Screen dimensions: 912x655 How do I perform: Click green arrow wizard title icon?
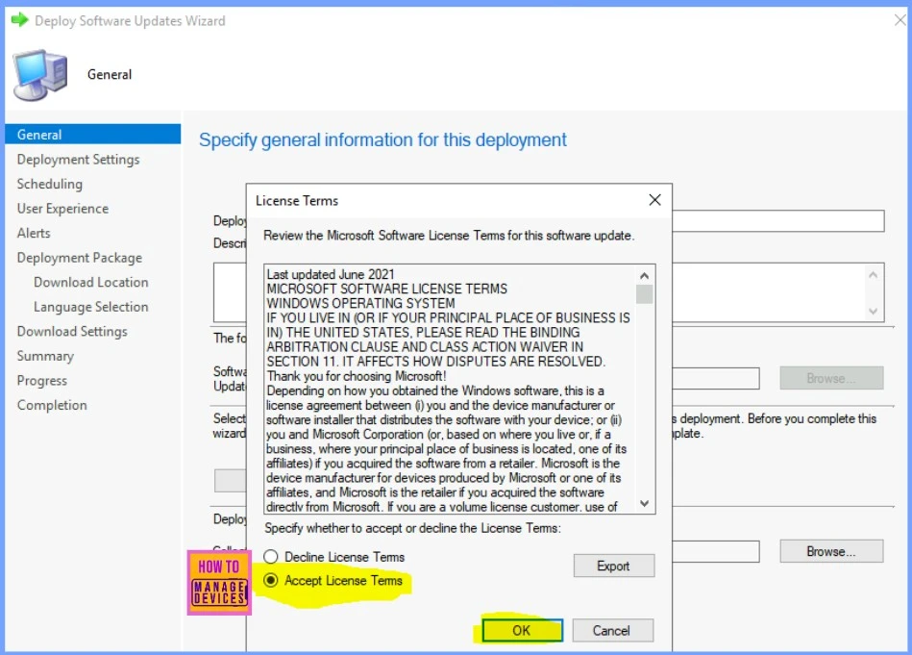20,20
